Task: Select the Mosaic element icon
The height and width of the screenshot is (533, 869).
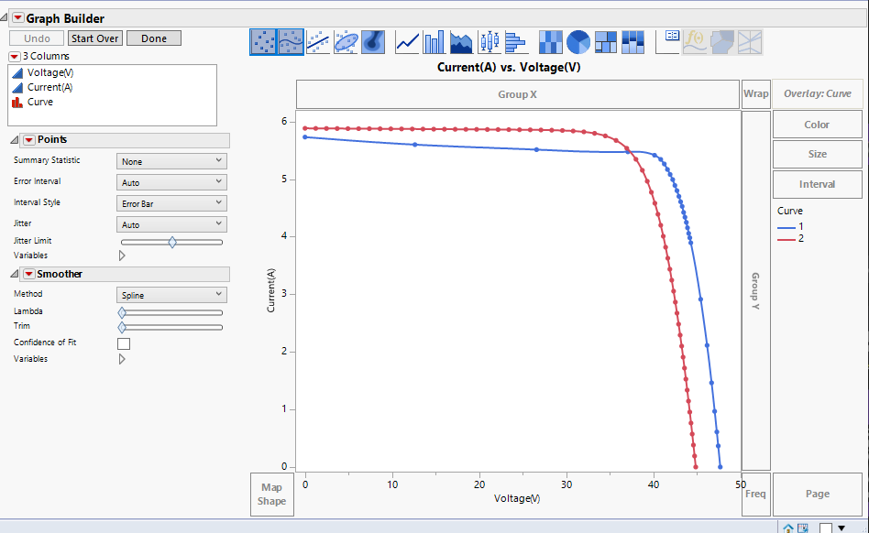Action: pos(632,42)
